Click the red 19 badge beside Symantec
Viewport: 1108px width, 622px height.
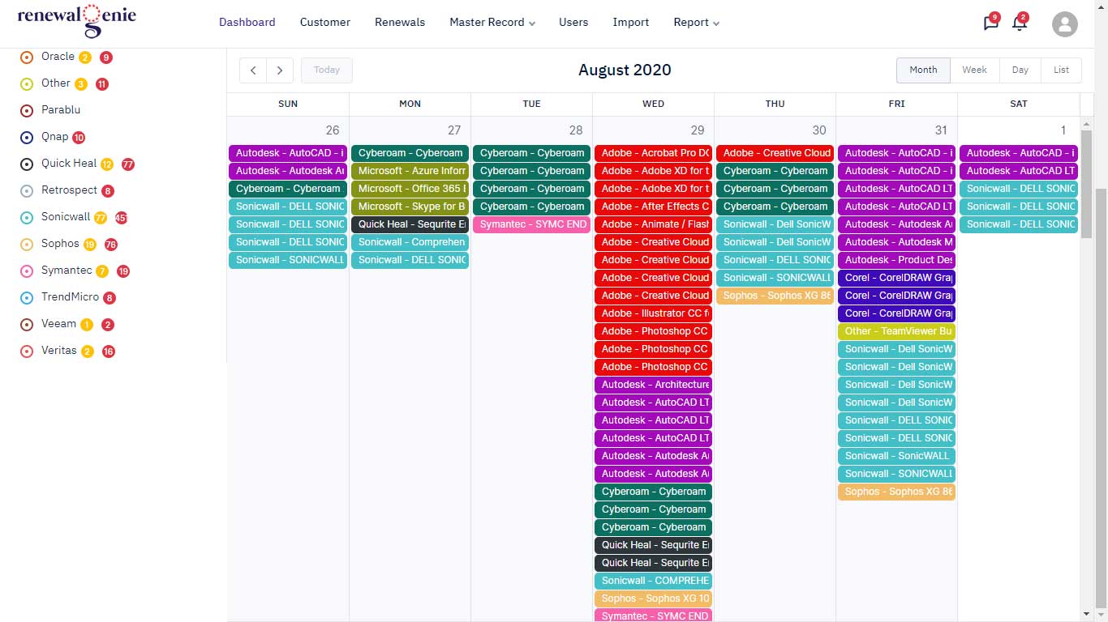coord(123,271)
